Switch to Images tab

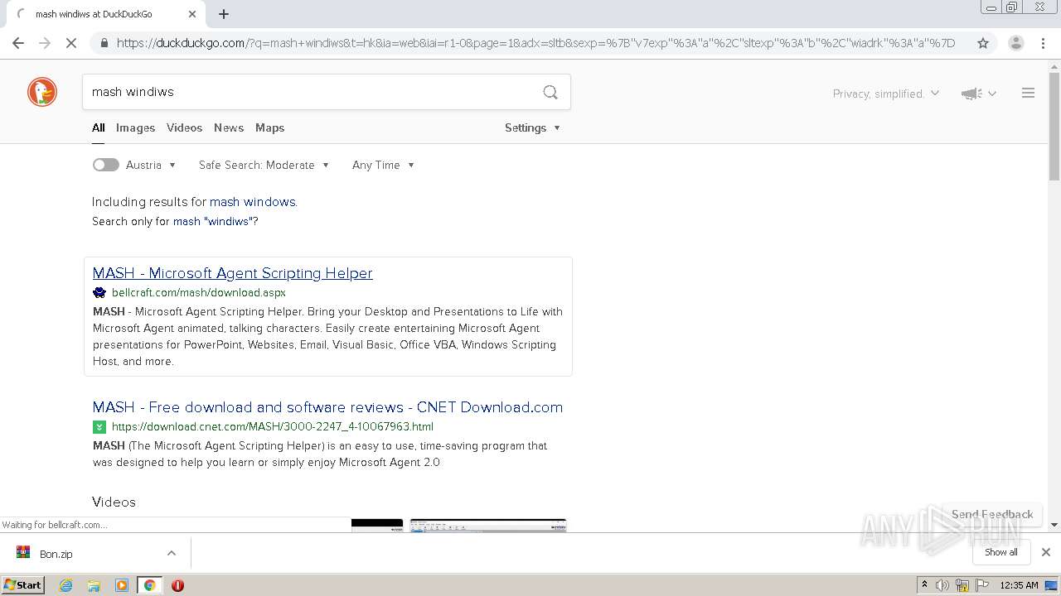(135, 127)
